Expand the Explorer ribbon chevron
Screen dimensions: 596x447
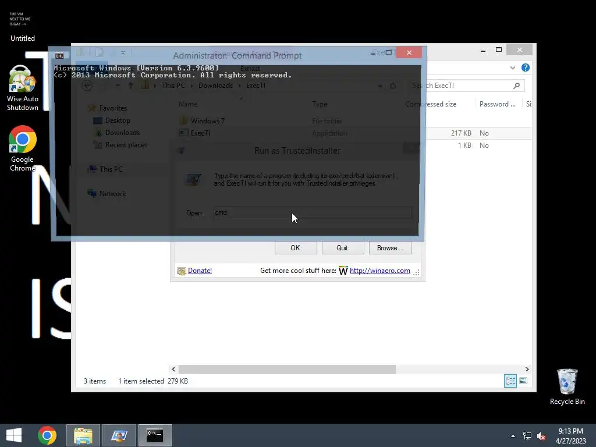512,68
